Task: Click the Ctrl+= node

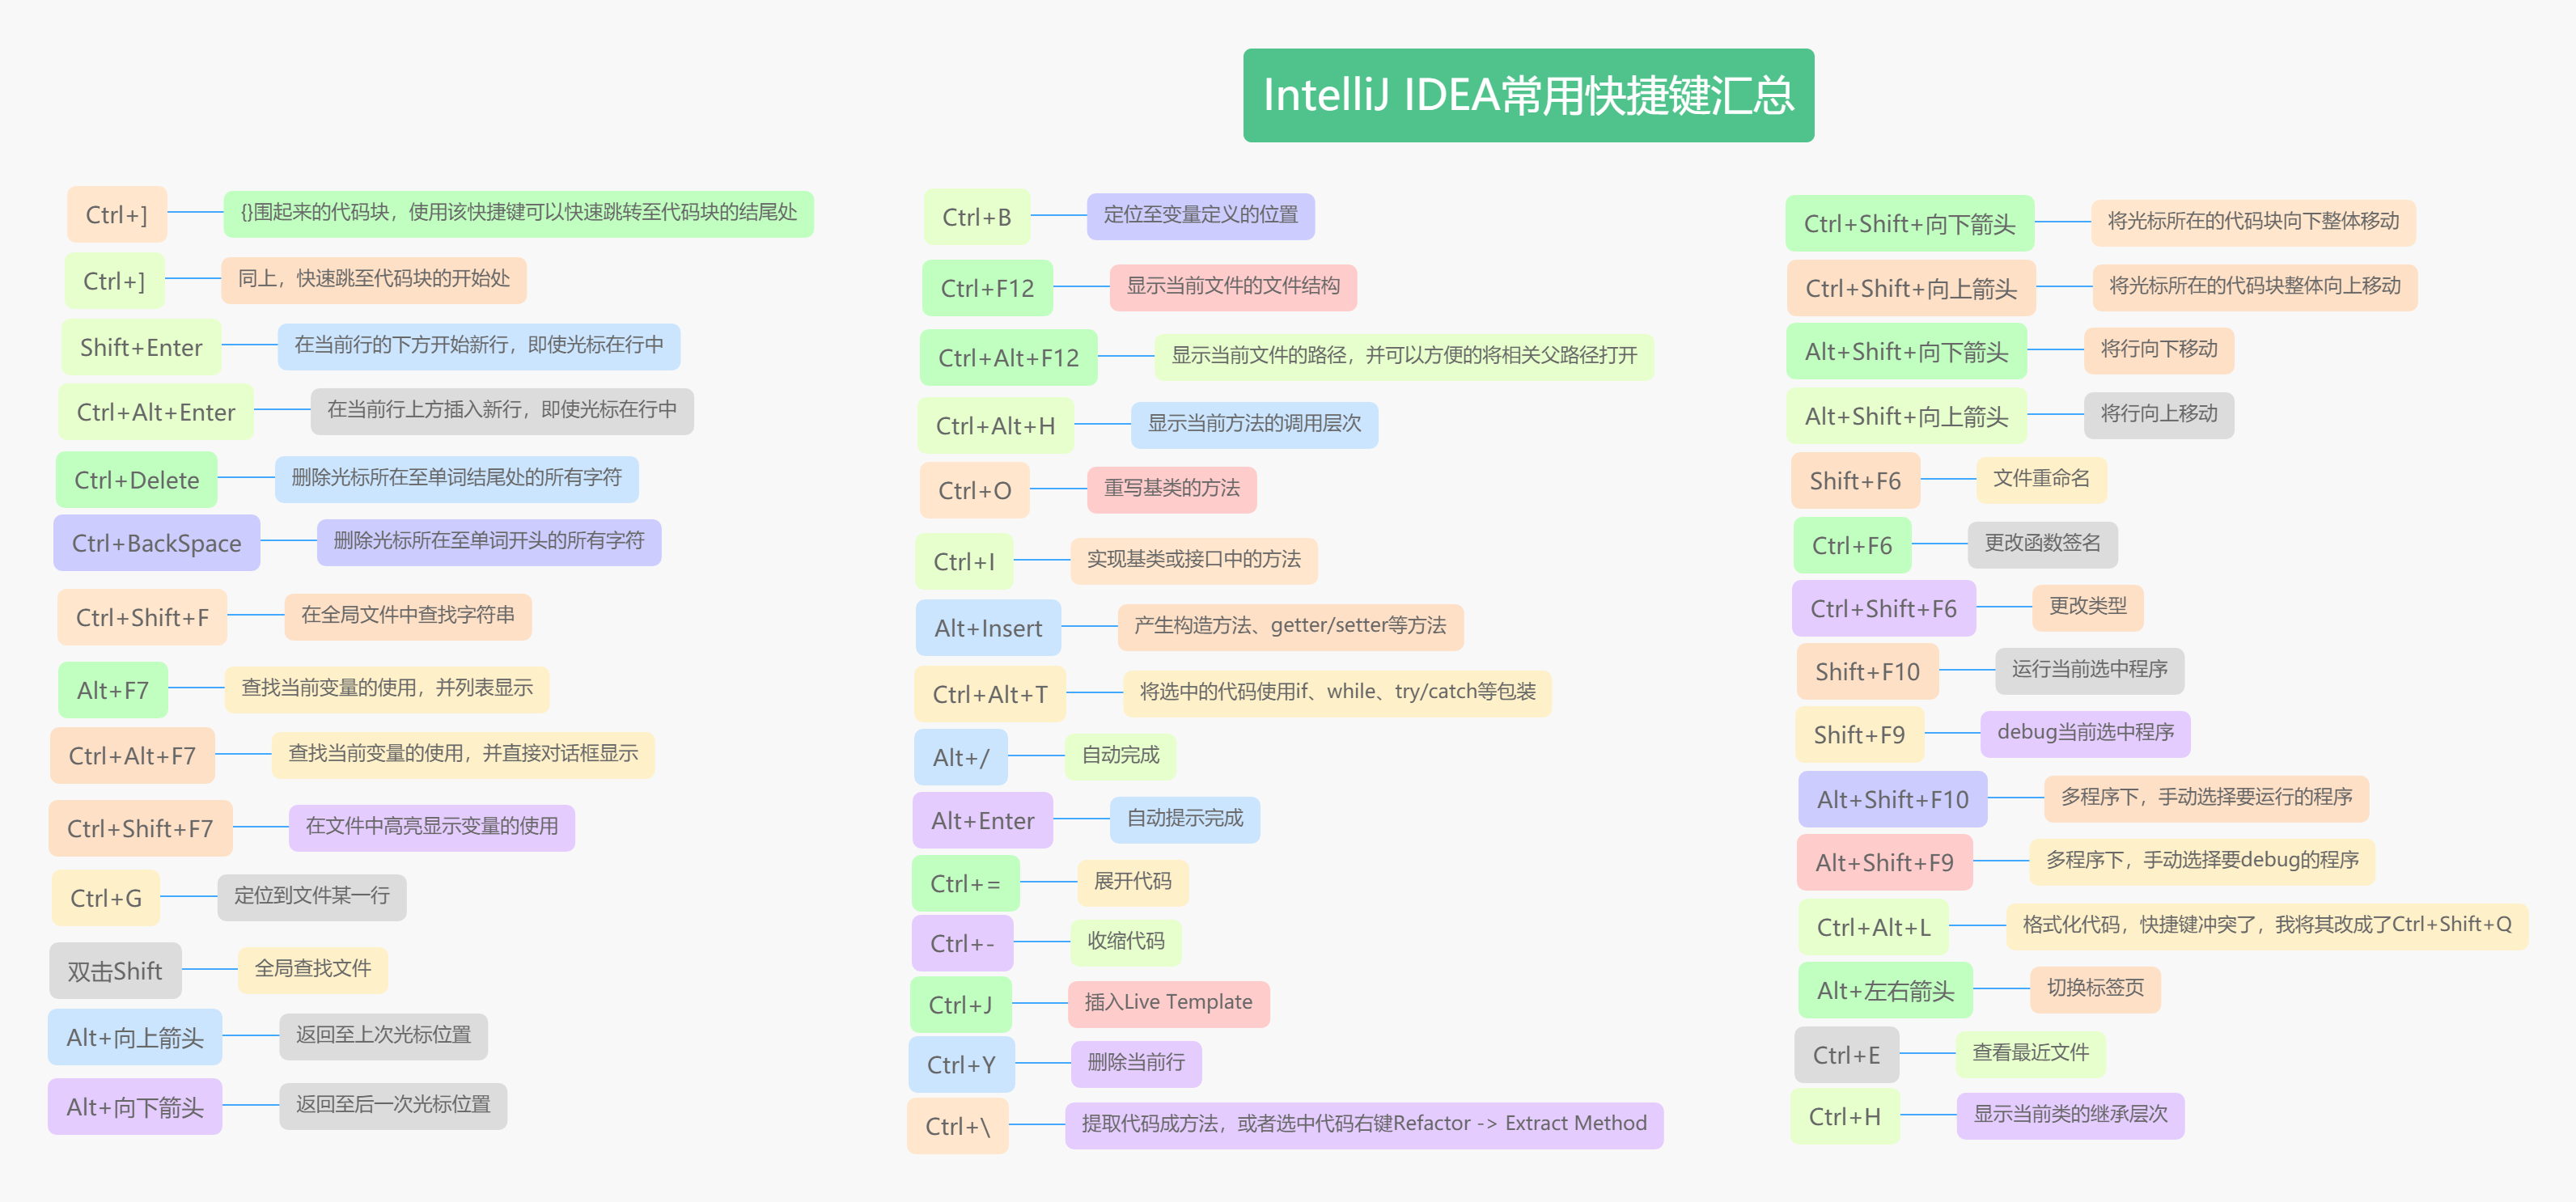Action: [x=965, y=883]
